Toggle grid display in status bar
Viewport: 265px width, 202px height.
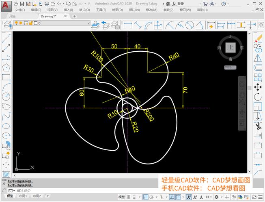click(x=129, y=197)
